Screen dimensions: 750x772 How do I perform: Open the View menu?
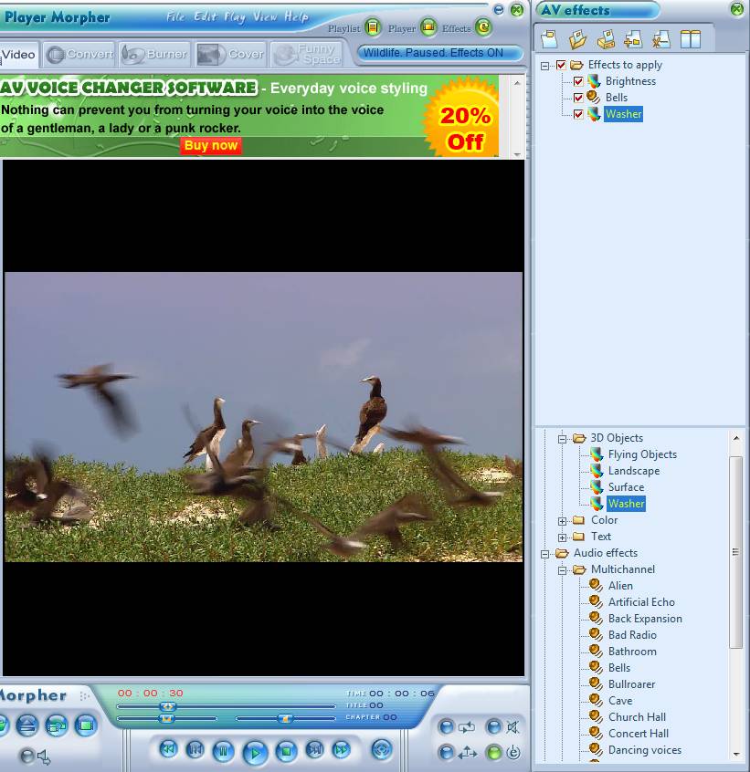pos(265,16)
